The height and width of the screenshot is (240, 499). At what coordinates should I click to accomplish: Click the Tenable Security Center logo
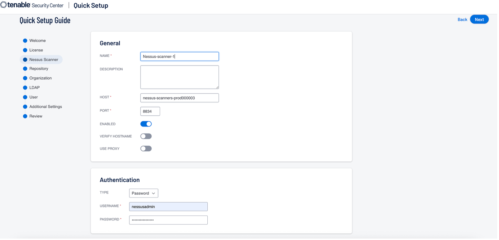click(x=32, y=5)
